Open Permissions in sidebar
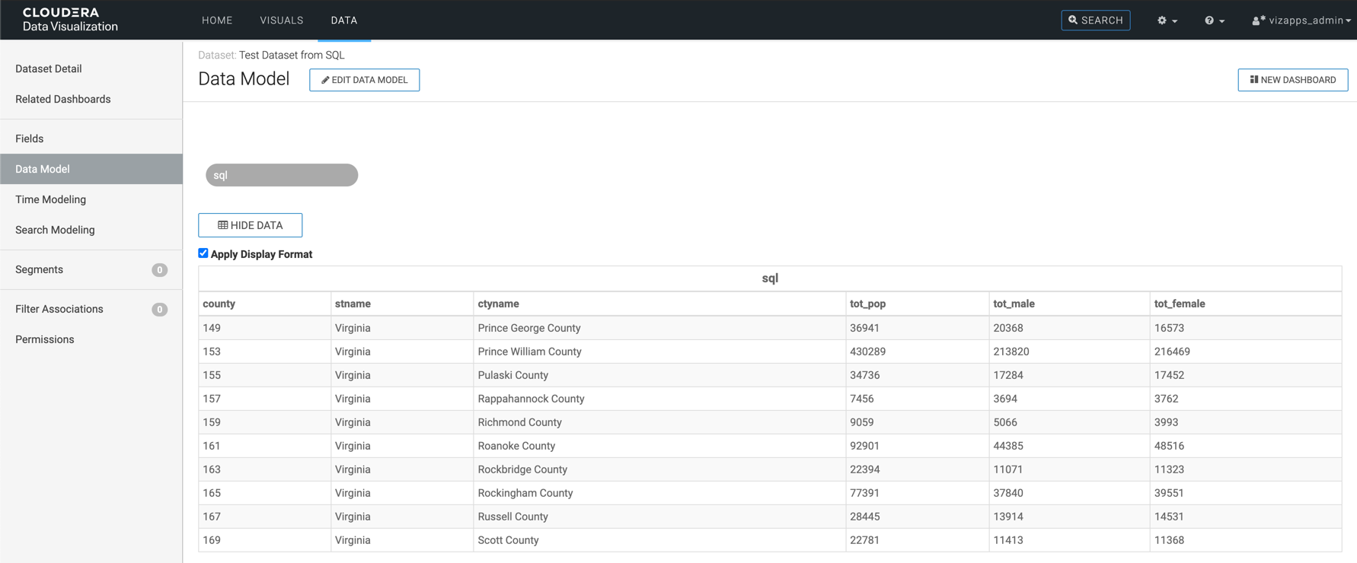 pyautogui.click(x=45, y=339)
